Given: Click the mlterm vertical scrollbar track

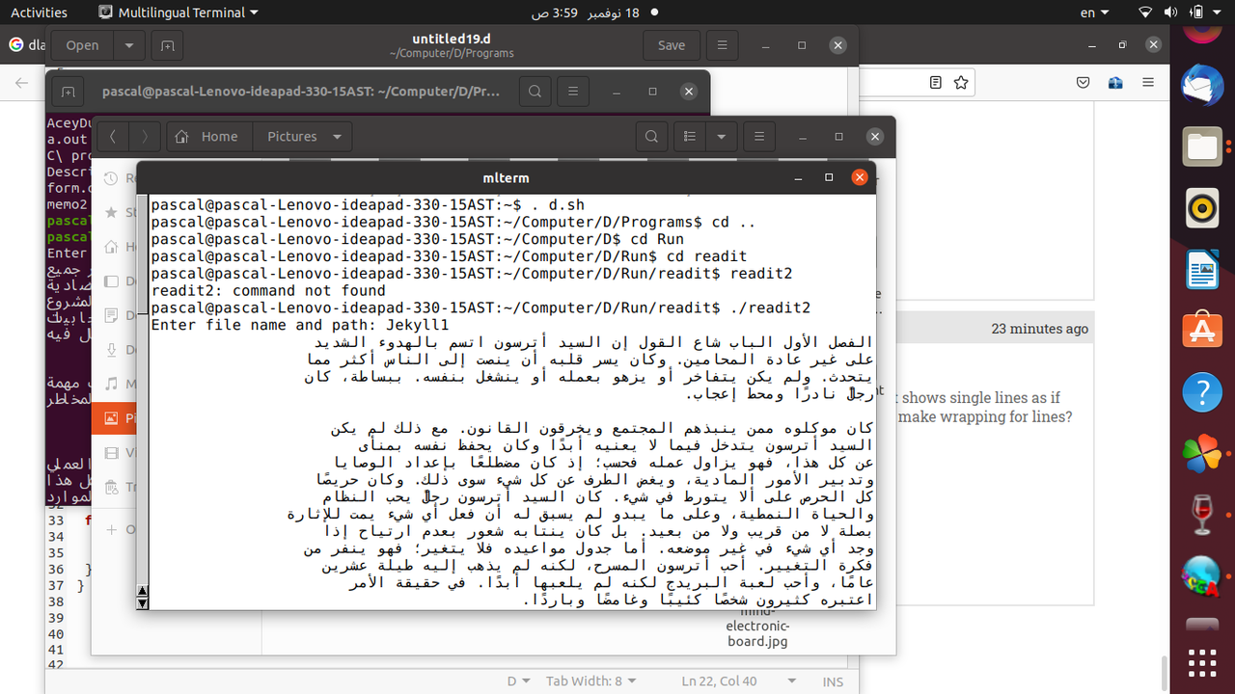Looking at the screenshot, I should (143, 389).
